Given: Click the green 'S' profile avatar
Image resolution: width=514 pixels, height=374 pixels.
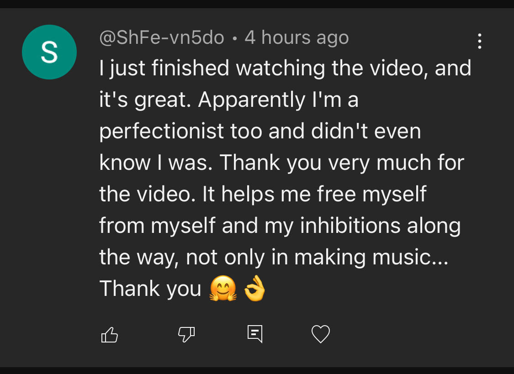Looking at the screenshot, I should point(49,52).
